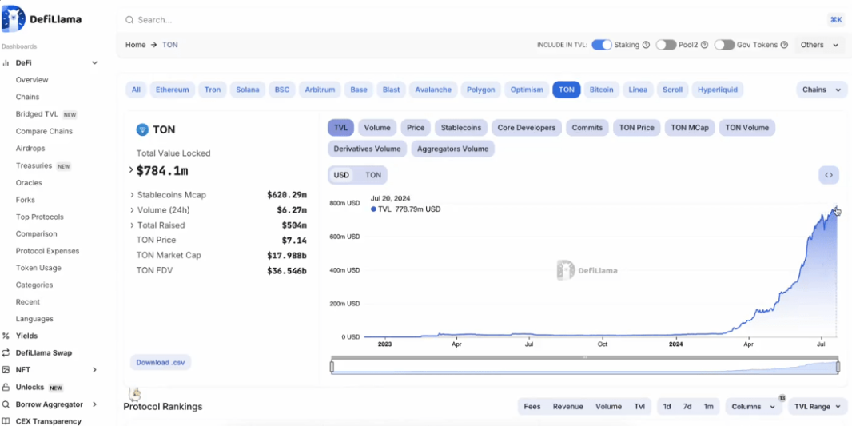Click the Unlocks padlock icon
This screenshot has width=852, height=426.
tap(6, 388)
